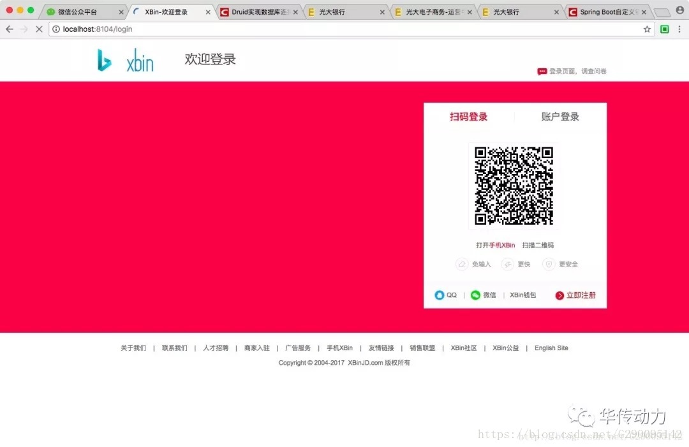The image size is (689, 447).
Task: Stop loading the page with the X button
Action: pyautogui.click(x=39, y=29)
